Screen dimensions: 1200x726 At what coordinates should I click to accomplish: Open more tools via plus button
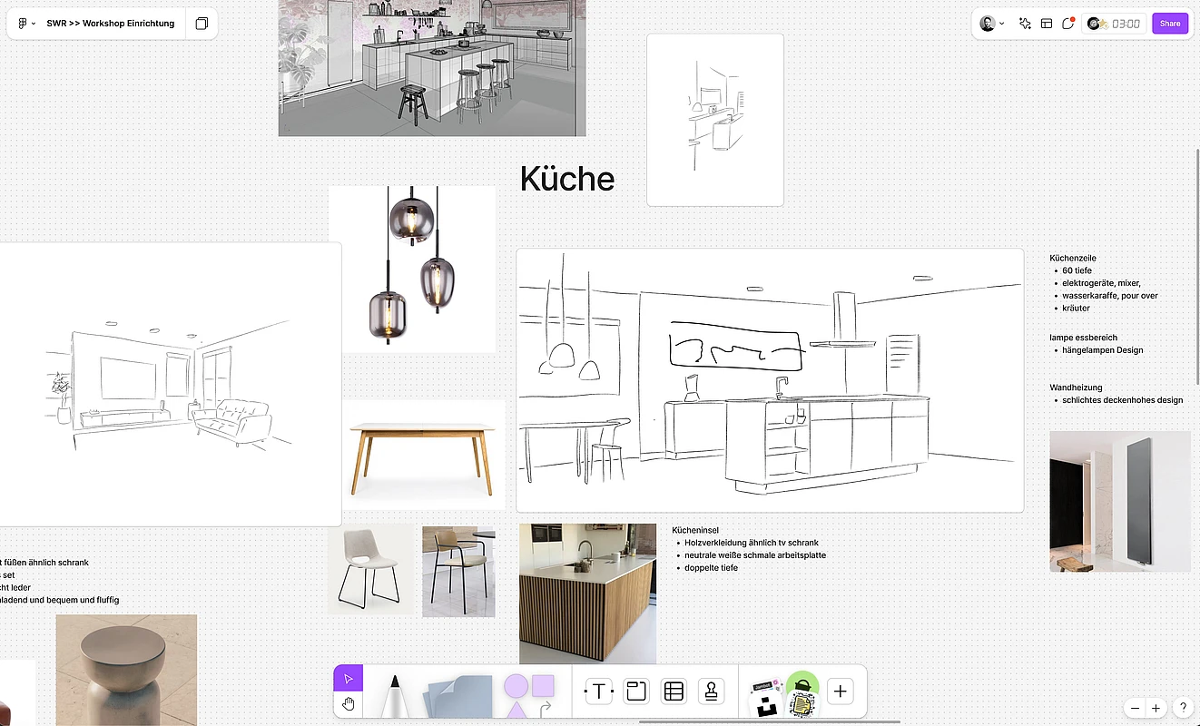[x=840, y=692]
